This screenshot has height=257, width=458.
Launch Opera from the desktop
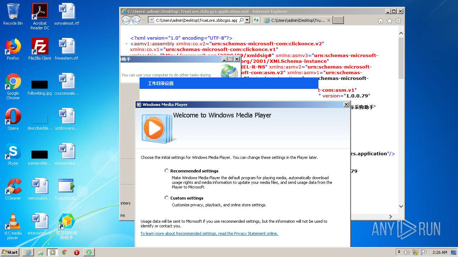(13, 119)
